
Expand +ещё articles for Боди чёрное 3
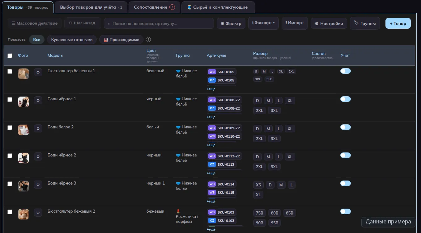point(211,201)
